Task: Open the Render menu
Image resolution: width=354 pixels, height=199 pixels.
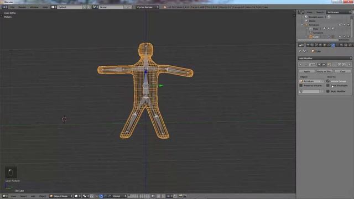Action: tap(22, 7)
